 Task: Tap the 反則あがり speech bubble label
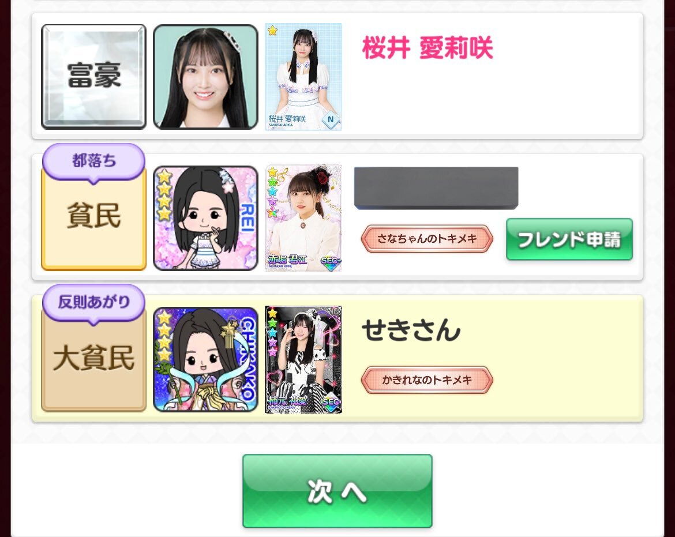[94, 302]
